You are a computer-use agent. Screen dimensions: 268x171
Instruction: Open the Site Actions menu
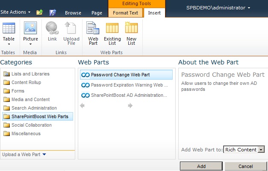[15, 12]
